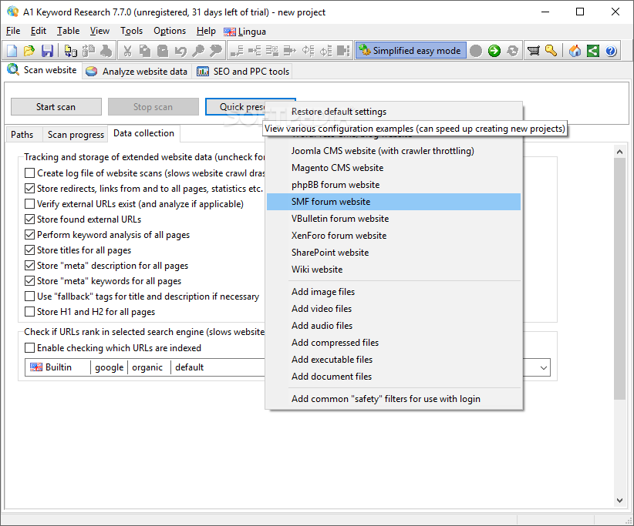Click the vertical scrollbar thumb
The height and width of the screenshot is (526, 634).
(x=619, y=279)
